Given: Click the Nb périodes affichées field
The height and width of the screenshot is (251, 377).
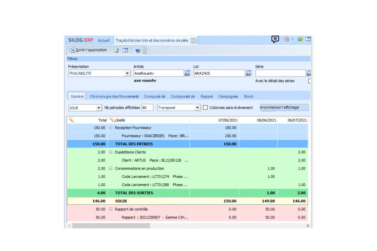Looking at the screenshot, I should 147,107.
